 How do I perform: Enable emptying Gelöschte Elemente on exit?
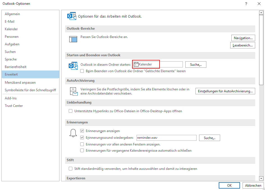82,71
